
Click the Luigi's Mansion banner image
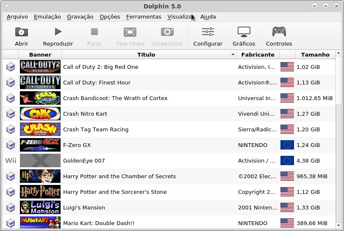[40, 207]
